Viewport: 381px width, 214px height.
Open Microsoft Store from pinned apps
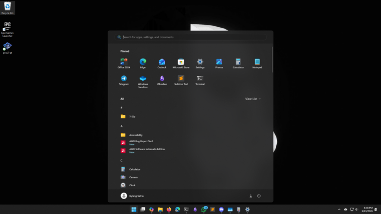click(x=181, y=63)
